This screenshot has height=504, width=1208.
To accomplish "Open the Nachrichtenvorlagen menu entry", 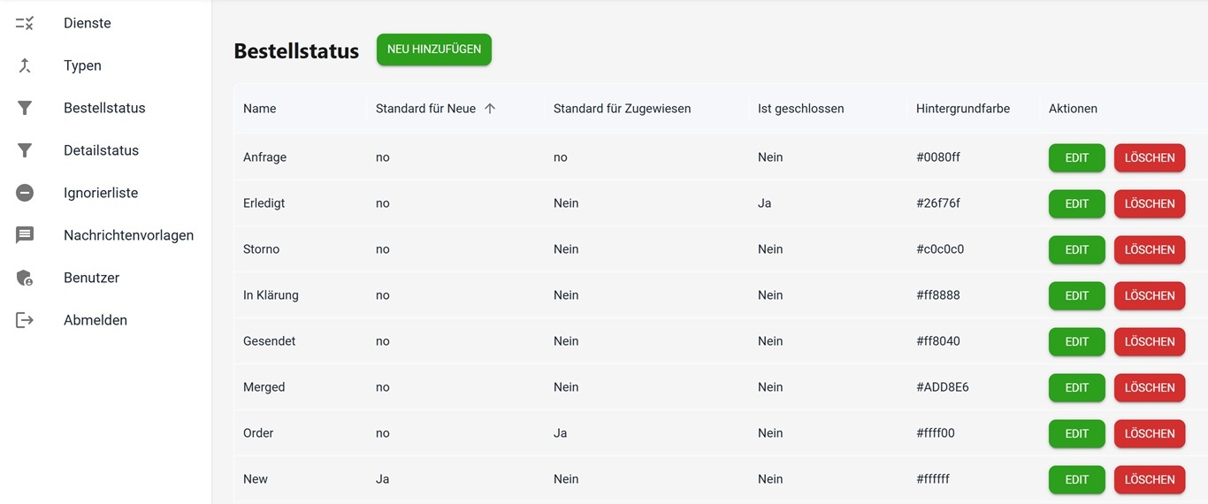I will click(128, 235).
